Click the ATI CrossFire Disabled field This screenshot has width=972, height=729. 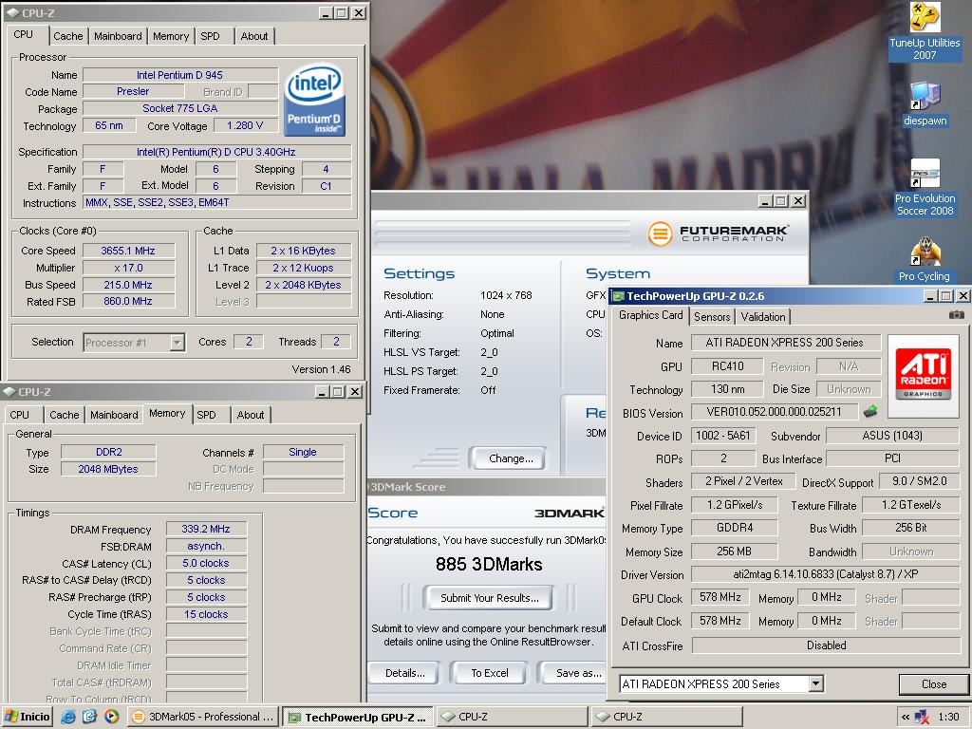(825, 645)
